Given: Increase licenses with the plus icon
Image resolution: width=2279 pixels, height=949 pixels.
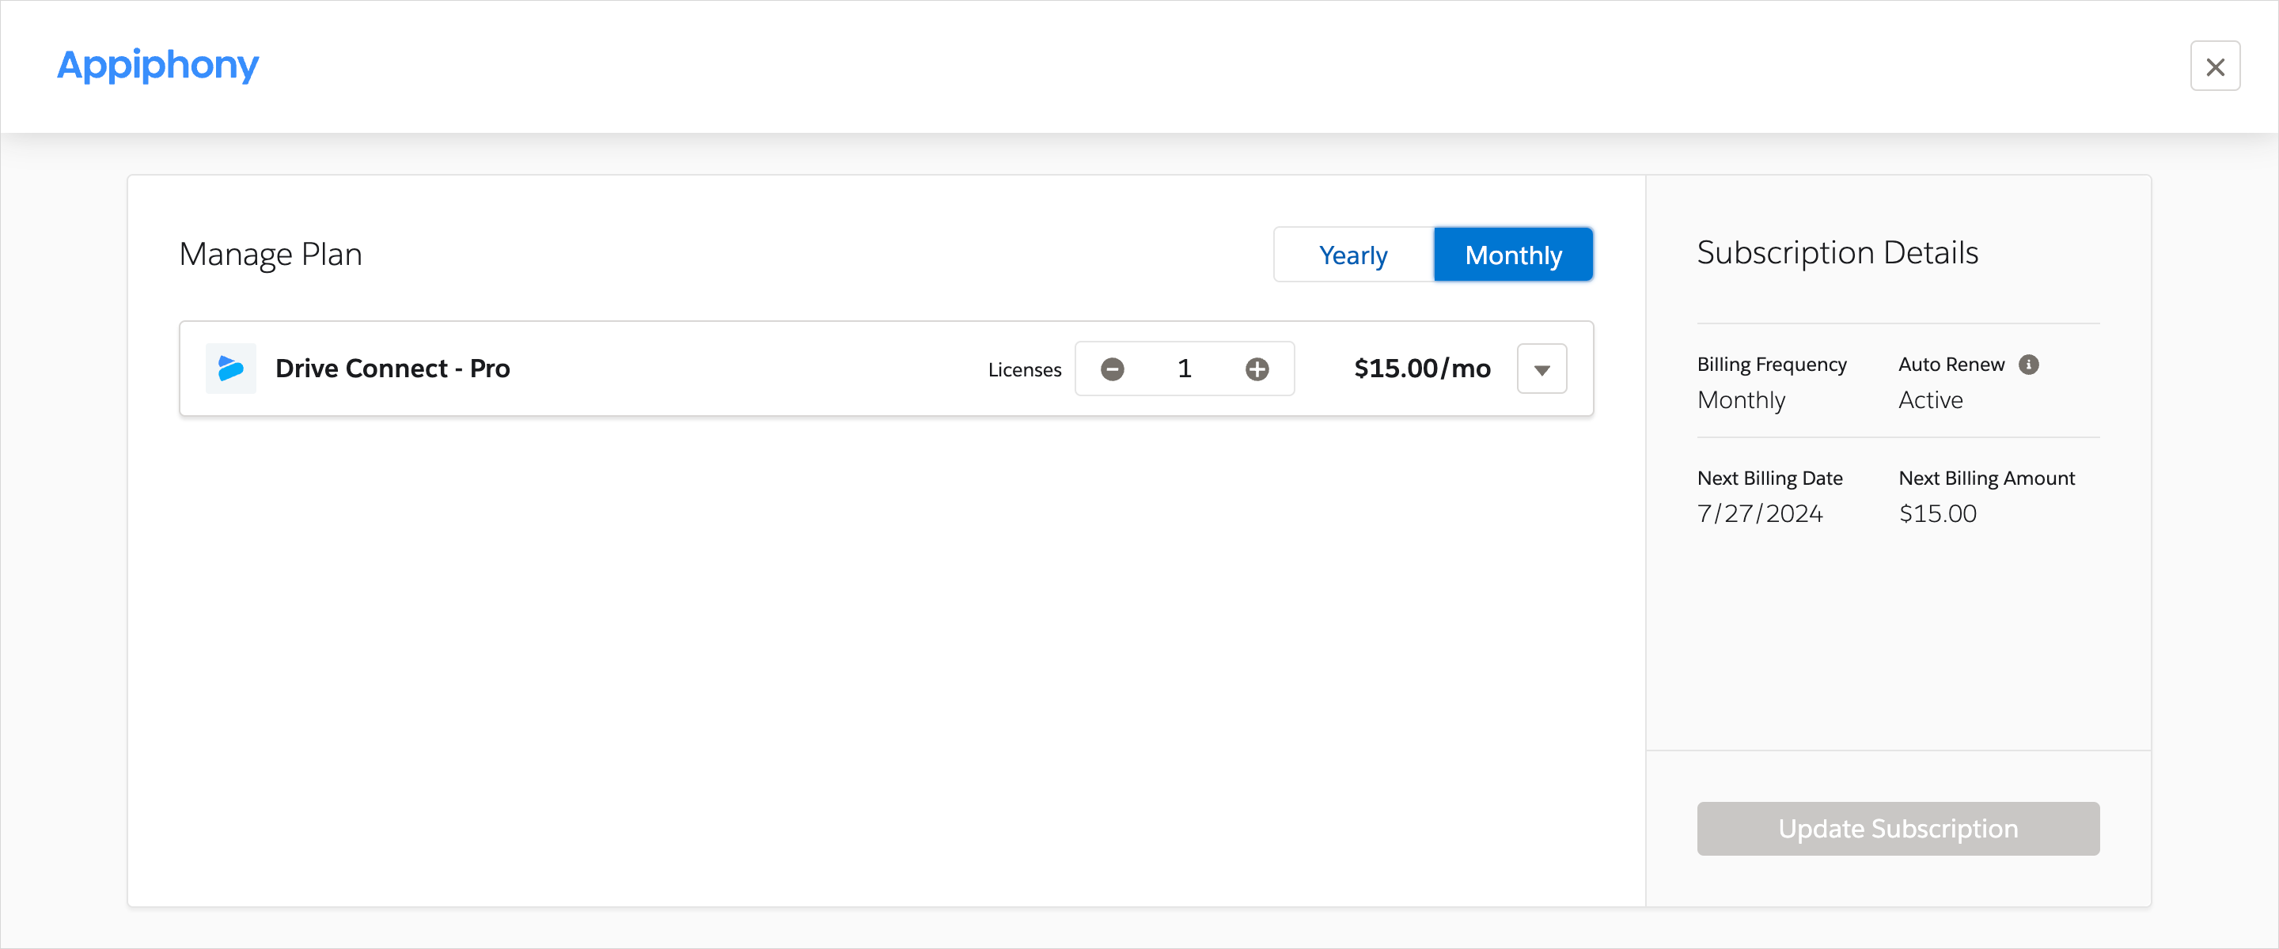Looking at the screenshot, I should click(x=1257, y=369).
